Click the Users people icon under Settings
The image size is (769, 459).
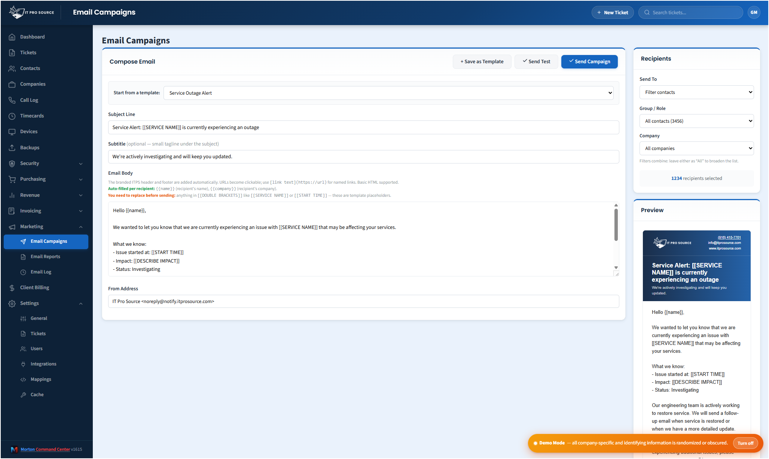pos(23,349)
